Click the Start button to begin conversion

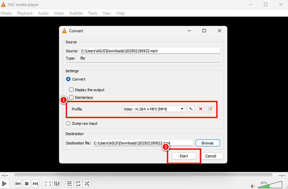click(184, 156)
